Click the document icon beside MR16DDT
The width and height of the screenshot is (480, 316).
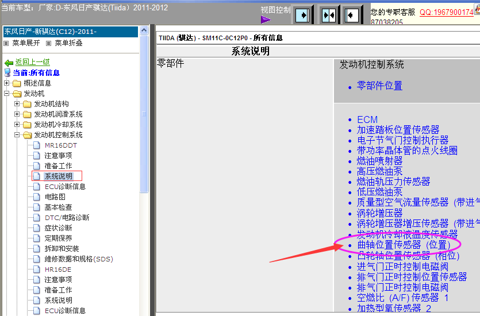tap(37, 145)
